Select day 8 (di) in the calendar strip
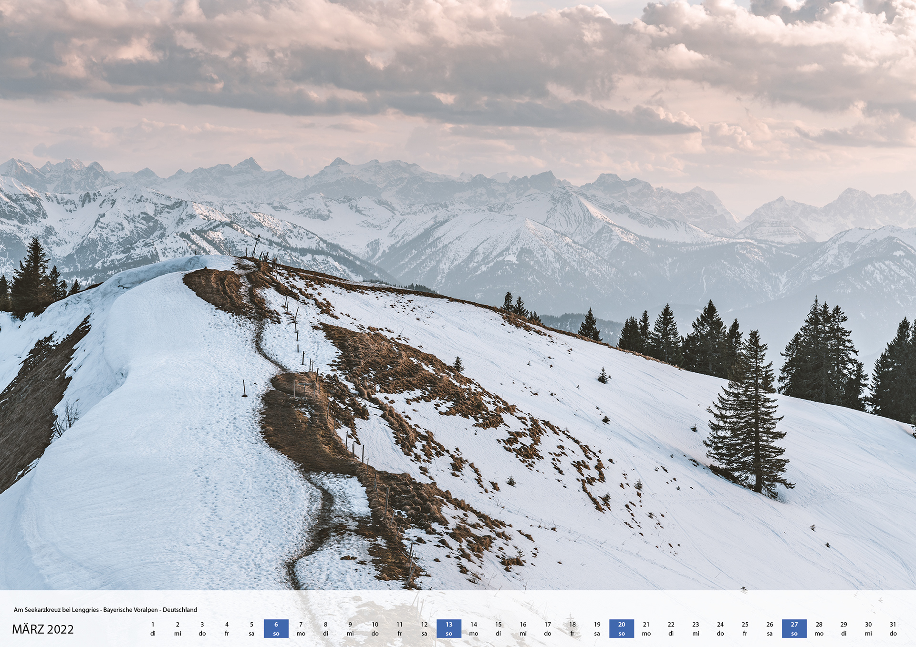 325,629
